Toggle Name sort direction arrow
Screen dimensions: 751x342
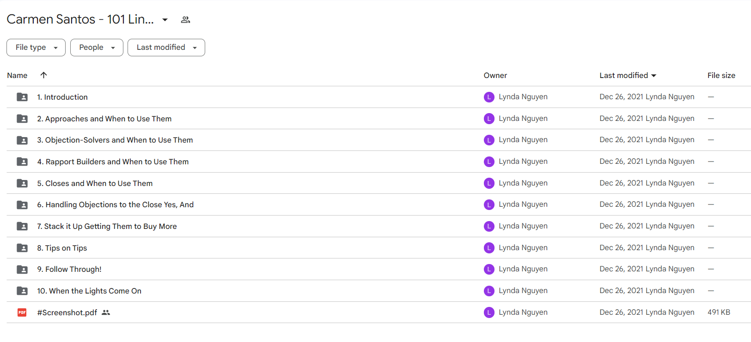43,75
